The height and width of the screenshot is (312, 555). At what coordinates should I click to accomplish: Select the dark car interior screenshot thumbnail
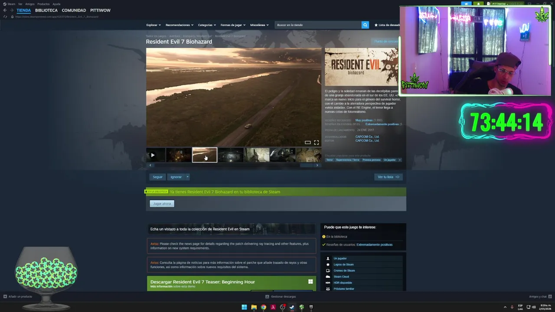coord(230,155)
